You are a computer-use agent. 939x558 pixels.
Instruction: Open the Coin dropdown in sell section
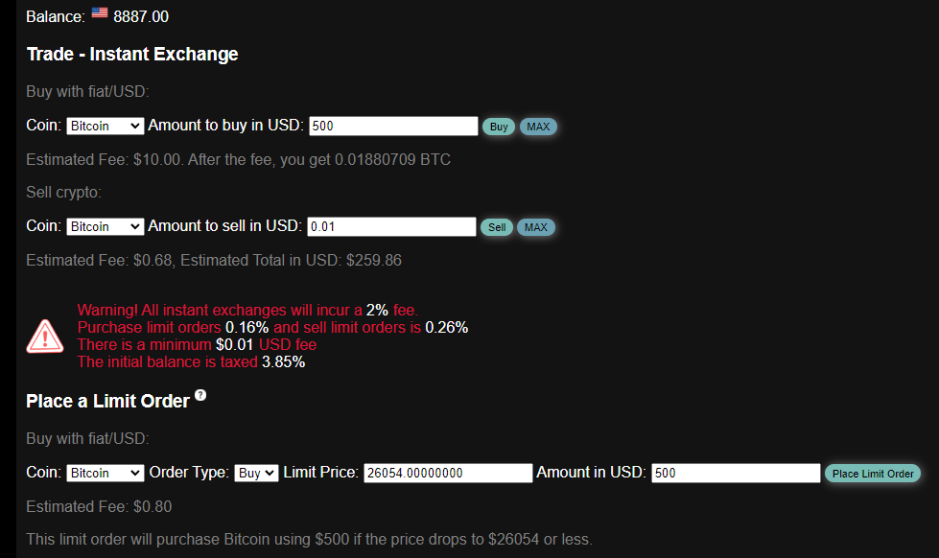point(105,226)
